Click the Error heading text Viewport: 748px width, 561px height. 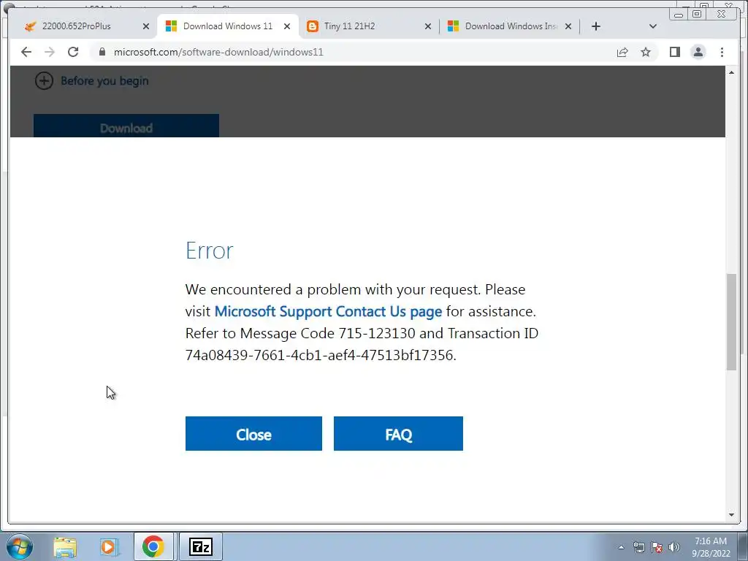[x=210, y=251]
